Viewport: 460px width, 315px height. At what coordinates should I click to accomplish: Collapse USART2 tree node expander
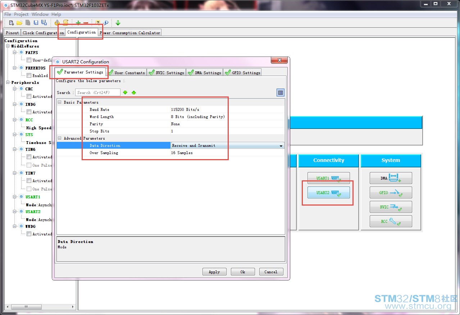[x=15, y=212]
